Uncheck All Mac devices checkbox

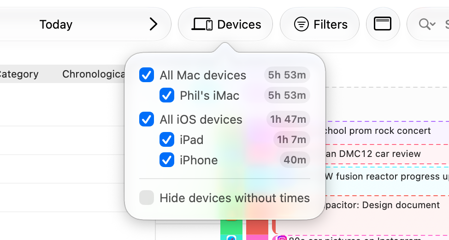click(x=147, y=75)
